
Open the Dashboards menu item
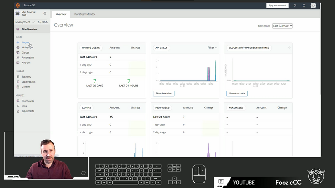28,101
